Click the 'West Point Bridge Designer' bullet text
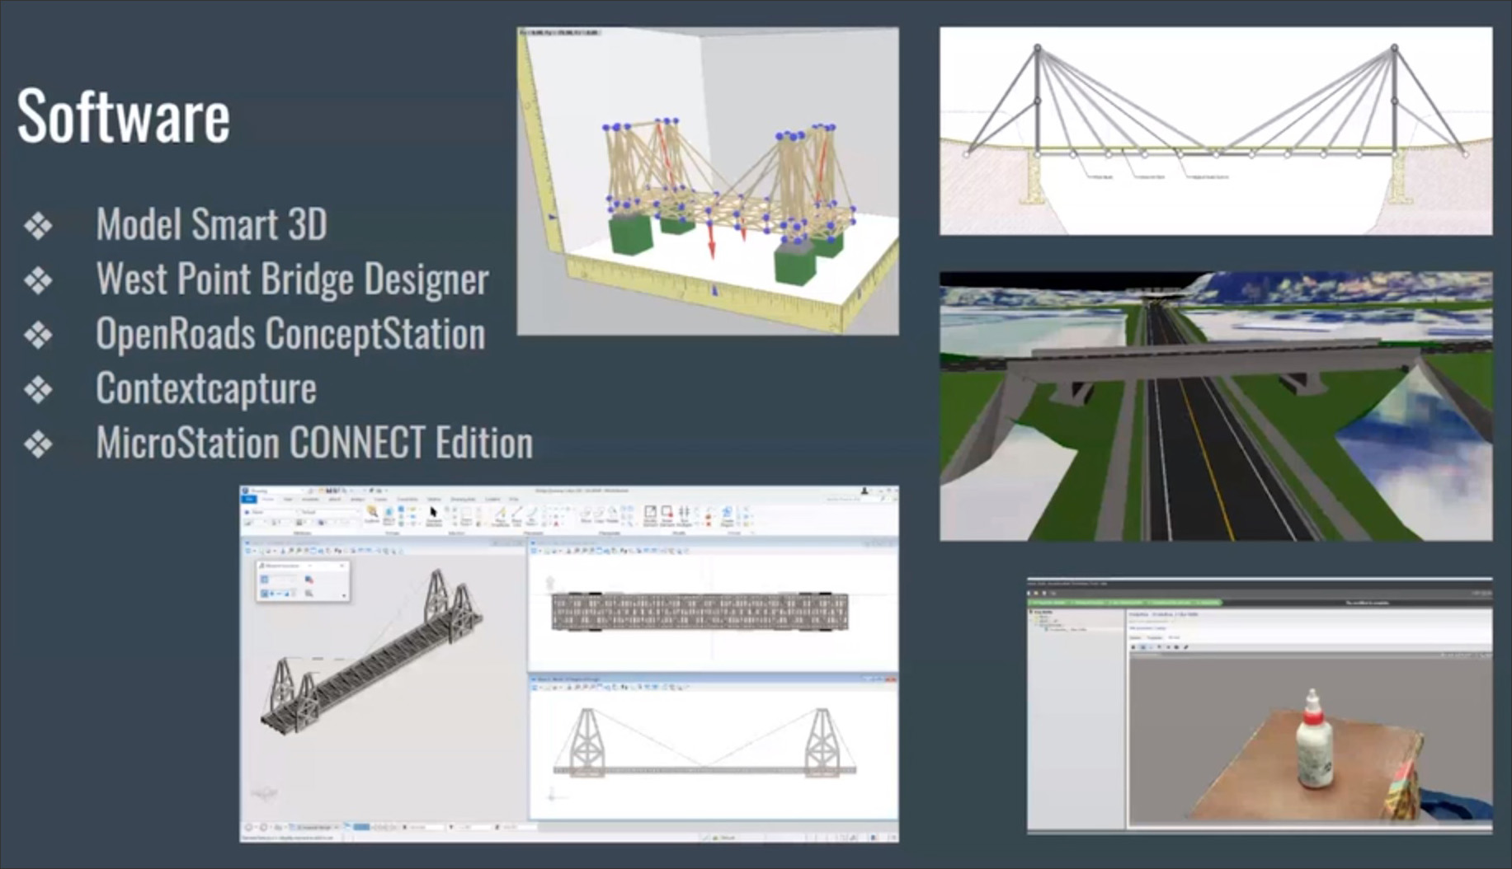 293,279
